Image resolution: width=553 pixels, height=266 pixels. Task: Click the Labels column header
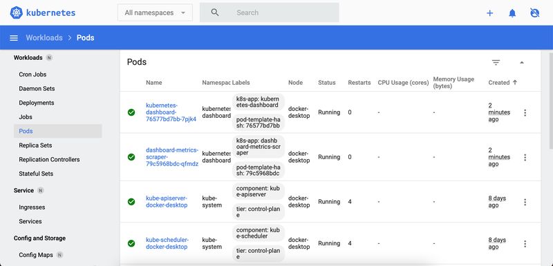click(241, 83)
